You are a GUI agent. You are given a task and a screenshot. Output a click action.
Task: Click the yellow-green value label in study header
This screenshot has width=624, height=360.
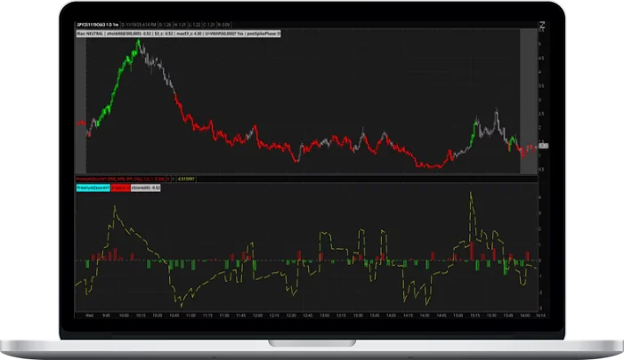click(x=188, y=179)
